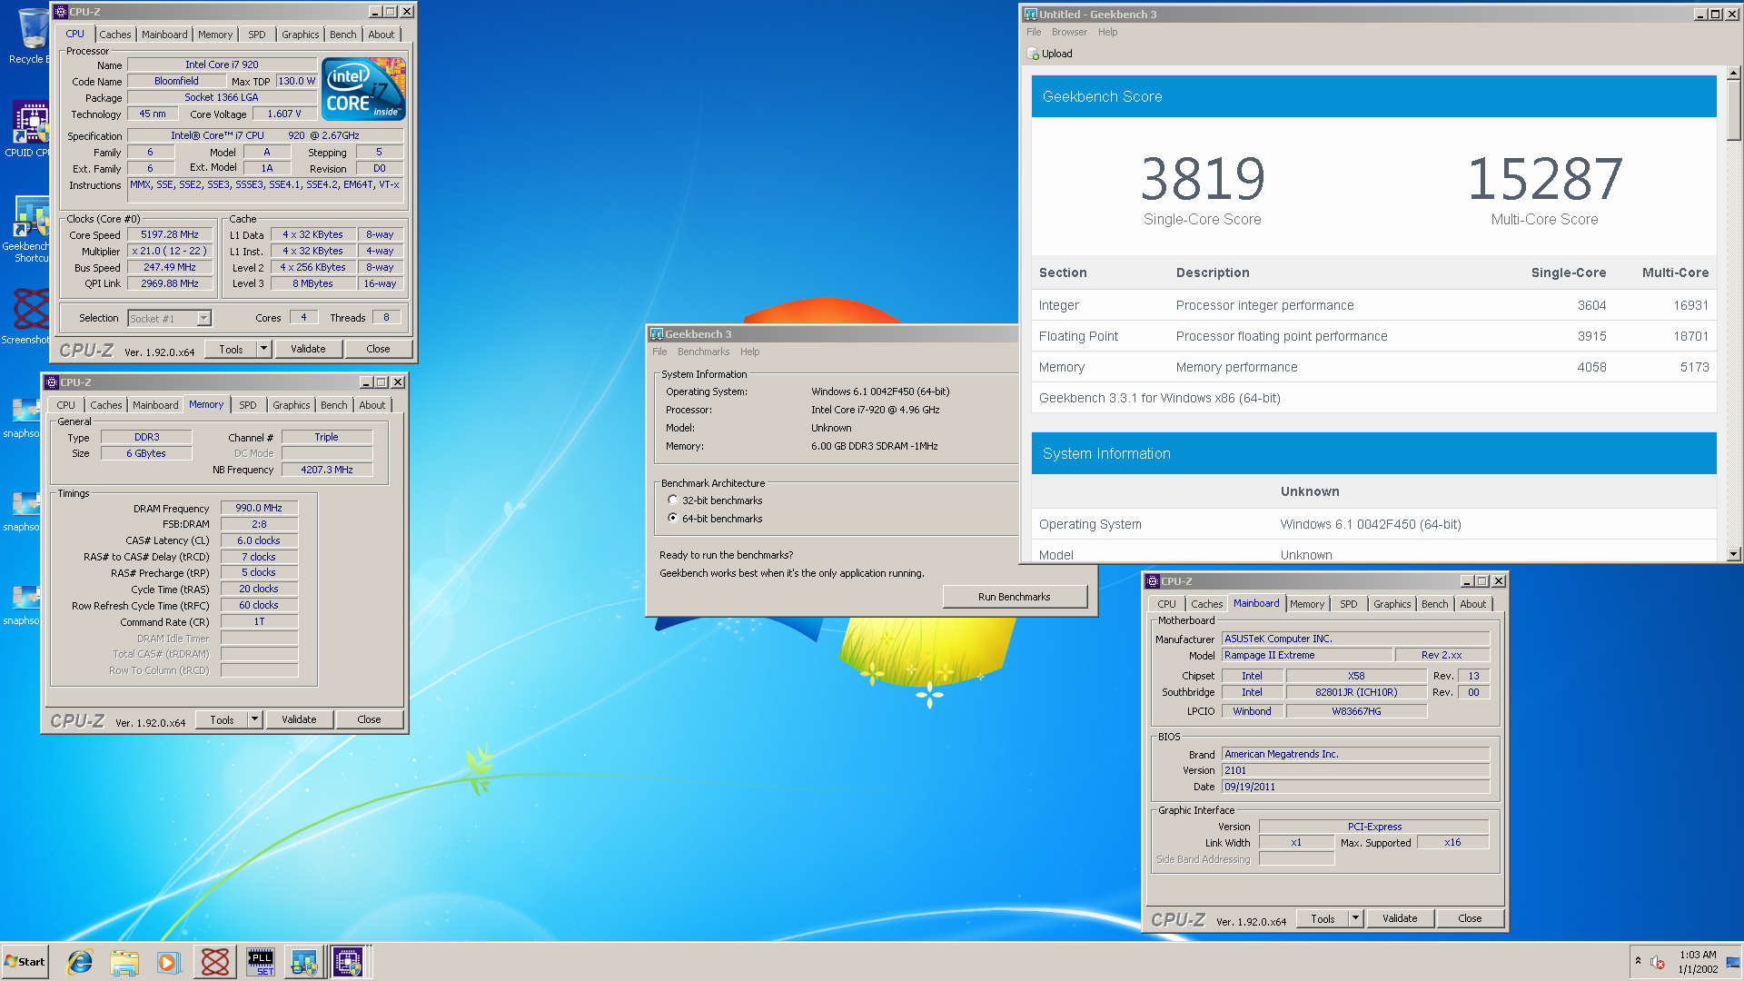
Task: Switch to CPU-Z in the taskbar
Action: coord(349,962)
